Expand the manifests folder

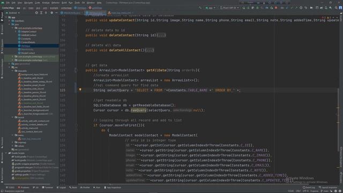tap(10, 21)
